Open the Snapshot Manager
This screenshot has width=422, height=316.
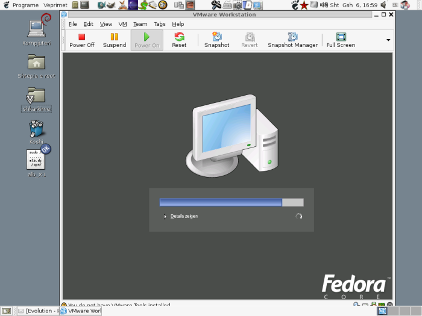(292, 40)
